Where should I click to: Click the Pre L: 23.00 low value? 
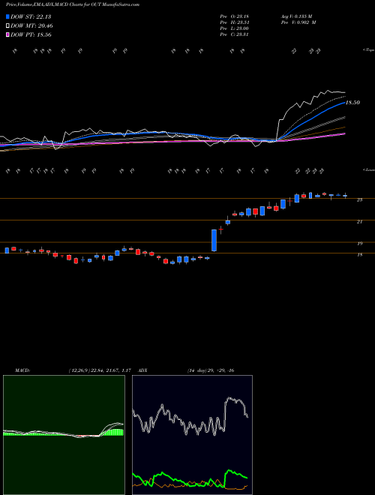coord(235,28)
